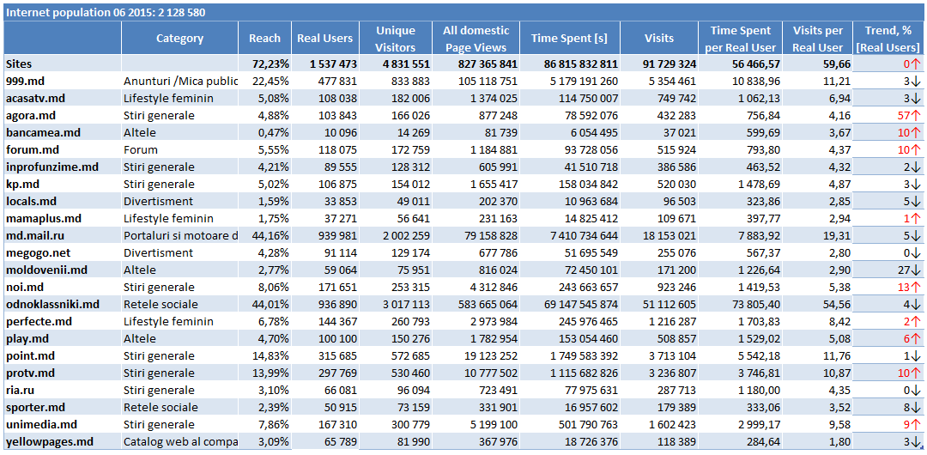Select the 27 downward trend cell for moldovenii.md

click(888, 270)
